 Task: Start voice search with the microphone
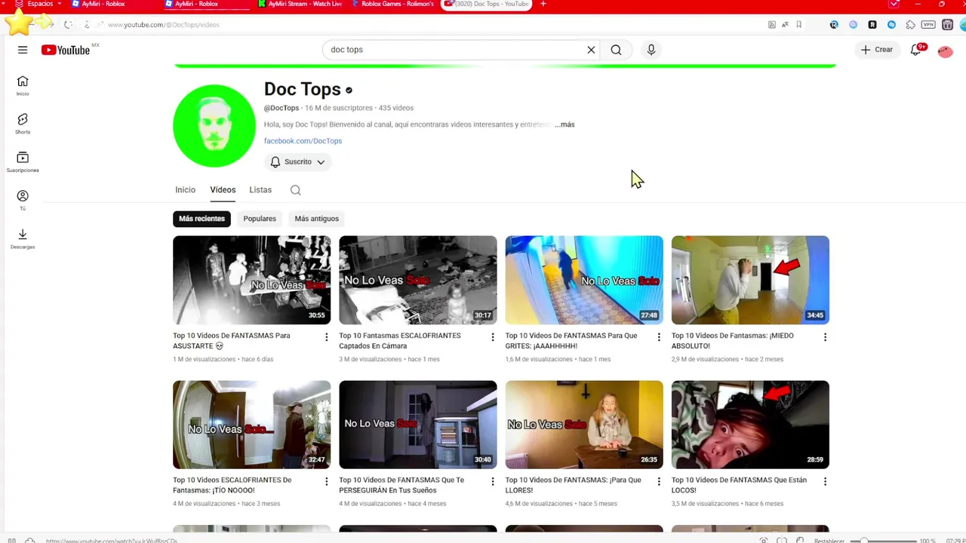click(x=651, y=50)
